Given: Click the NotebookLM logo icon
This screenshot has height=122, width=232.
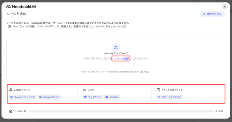Looking at the screenshot, I should 8,7.
